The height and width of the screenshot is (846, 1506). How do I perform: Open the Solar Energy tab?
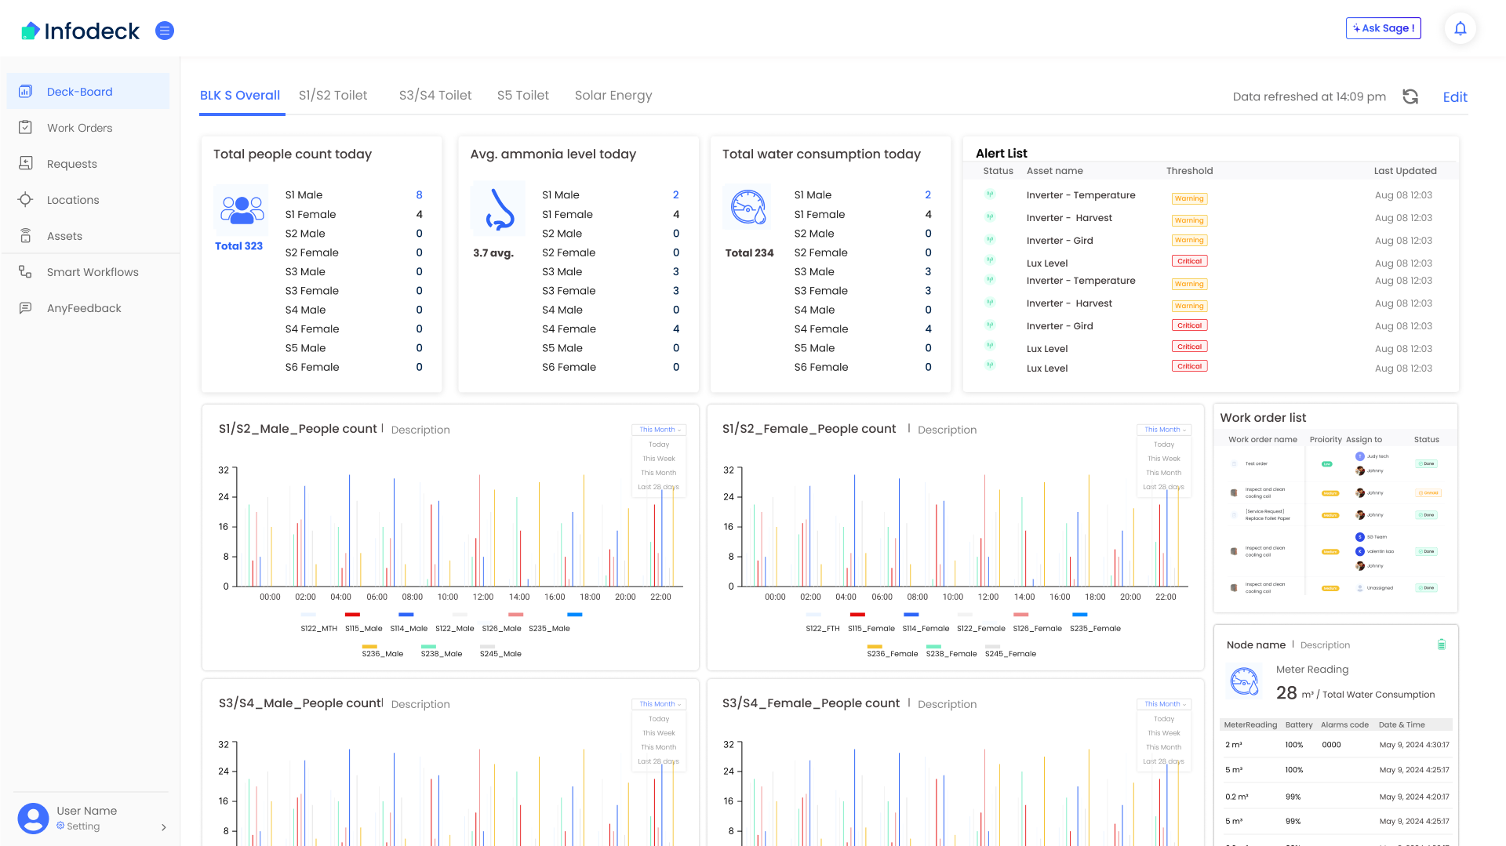(x=613, y=95)
